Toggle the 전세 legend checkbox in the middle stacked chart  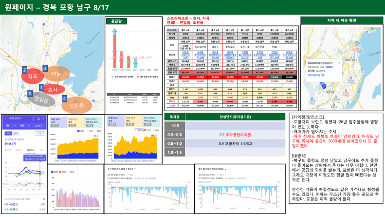87,131
